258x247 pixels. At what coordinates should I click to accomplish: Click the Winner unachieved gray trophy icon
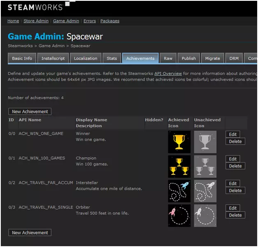[205, 142]
